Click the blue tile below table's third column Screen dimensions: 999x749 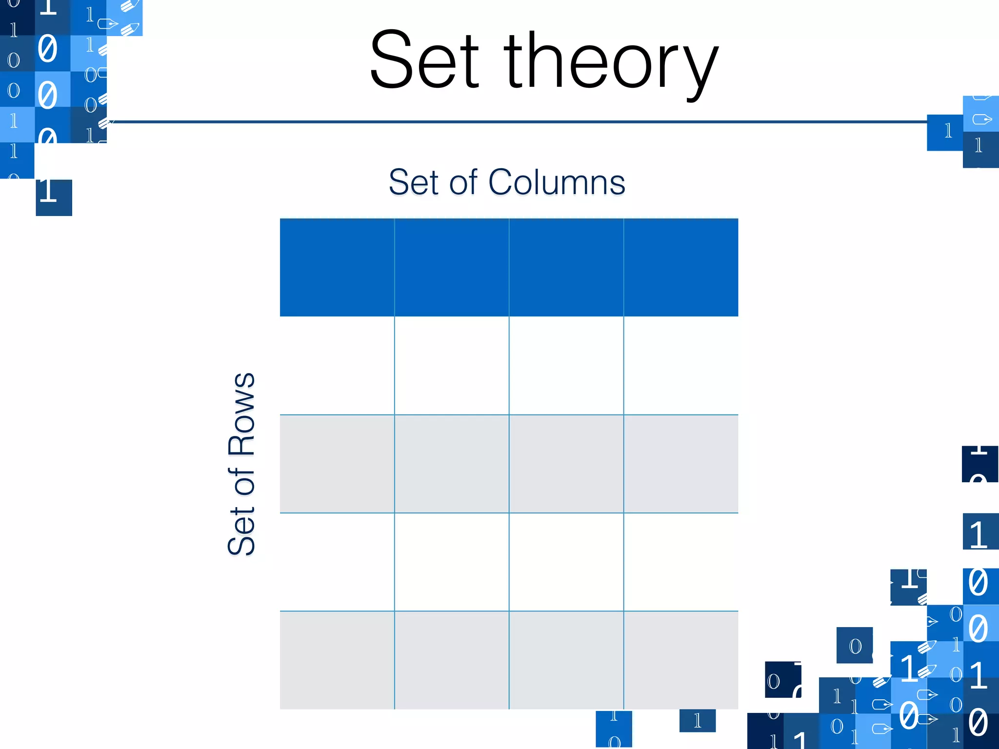coord(614,729)
